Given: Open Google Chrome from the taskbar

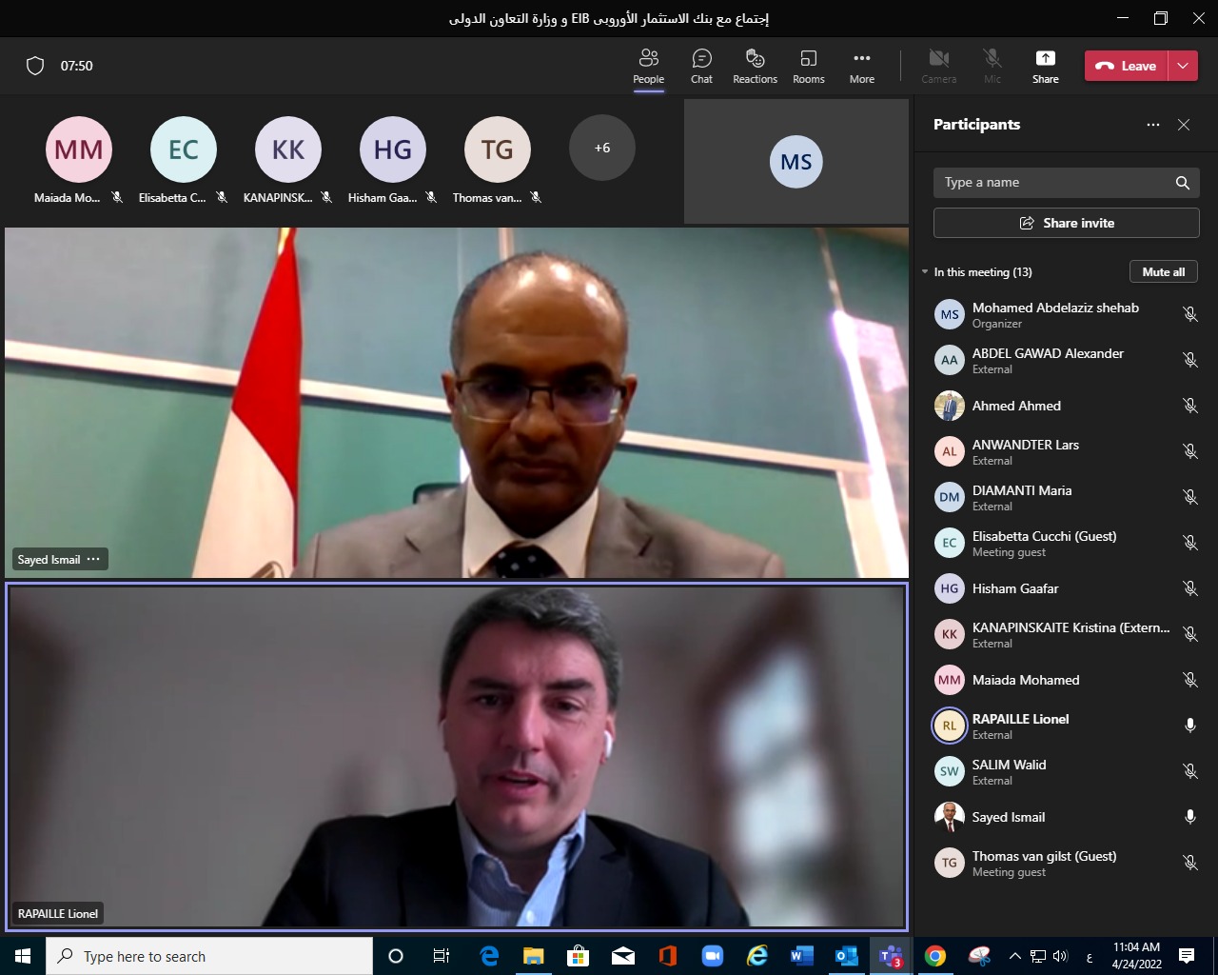Looking at the screenshot, I should (x=935, y=956).
